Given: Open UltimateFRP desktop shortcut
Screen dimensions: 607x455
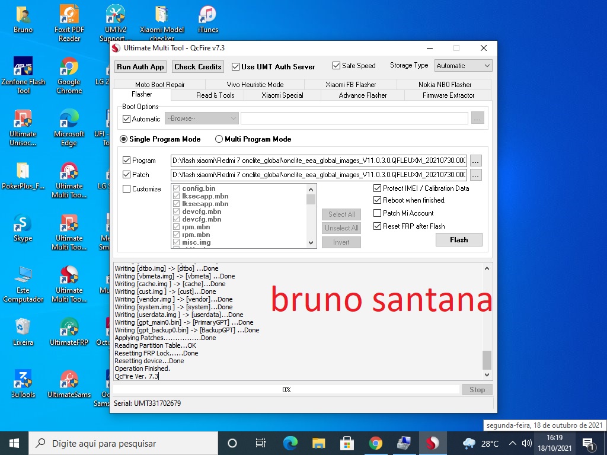Looking at the screenshot, I should pyautogui.click(x=69, y=331).
